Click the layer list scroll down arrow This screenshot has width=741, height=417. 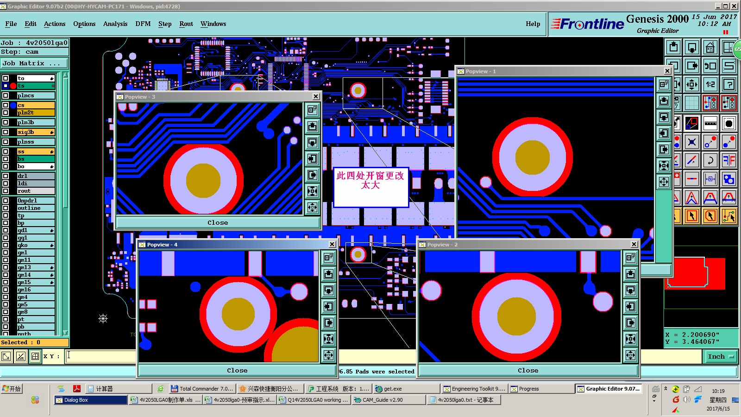[x=65, y=333]
